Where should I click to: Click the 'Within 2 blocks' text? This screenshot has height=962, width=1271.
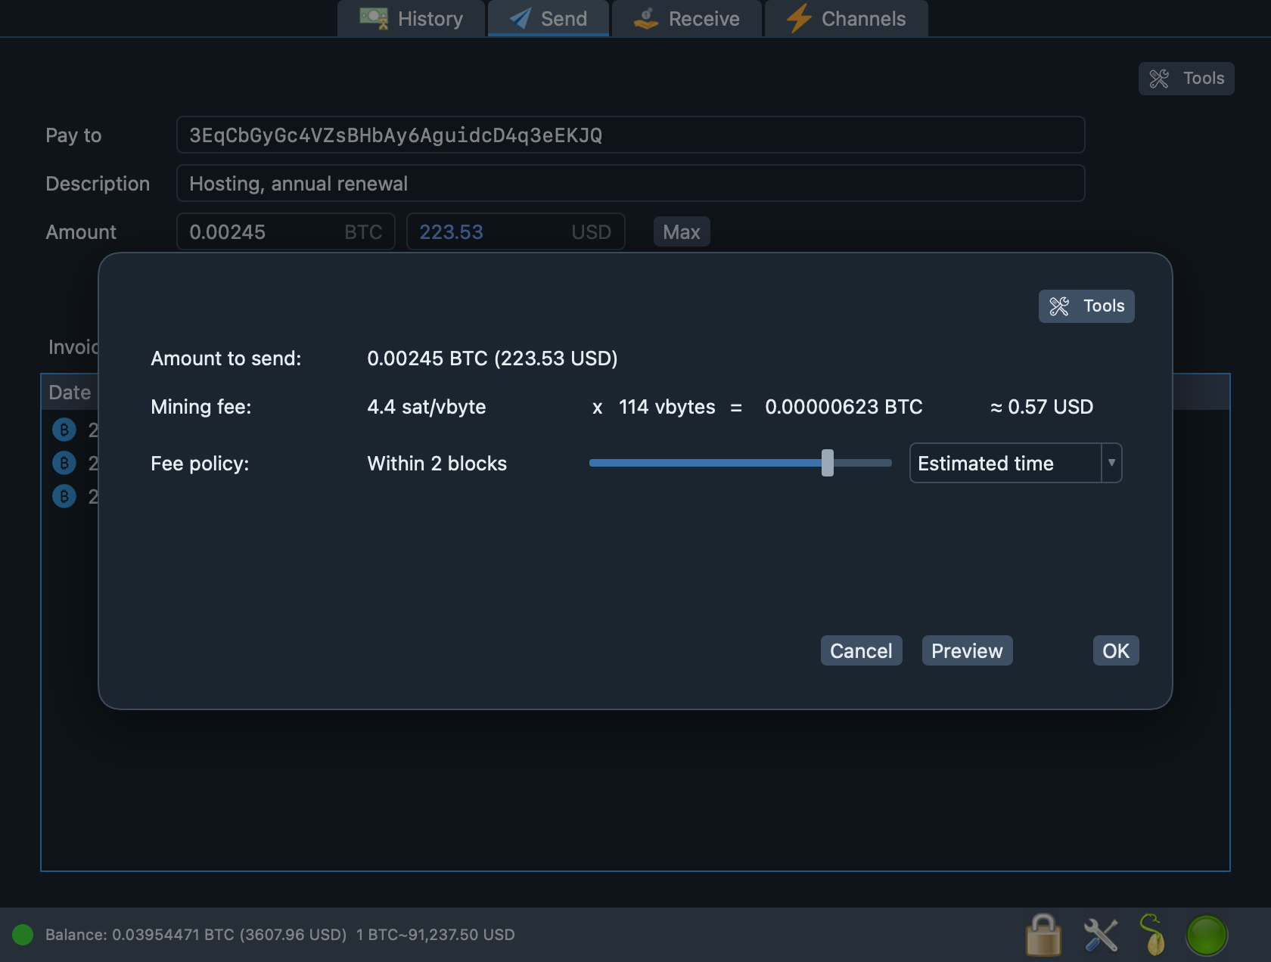[x=437, y=464]
